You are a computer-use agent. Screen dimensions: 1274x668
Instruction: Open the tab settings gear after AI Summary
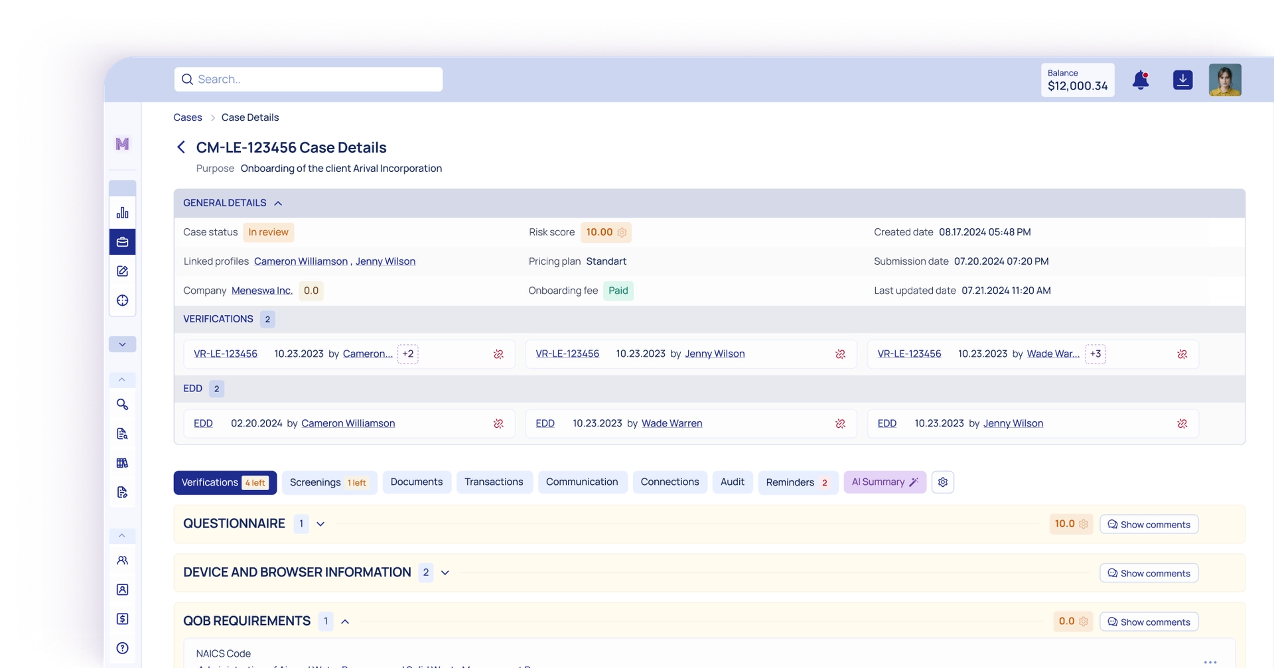tap(943, 482)
